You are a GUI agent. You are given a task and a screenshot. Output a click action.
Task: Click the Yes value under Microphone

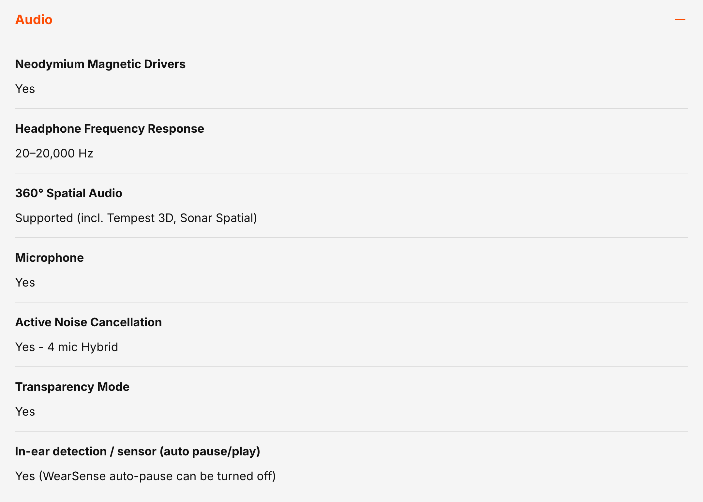click(x=25, y=282)
